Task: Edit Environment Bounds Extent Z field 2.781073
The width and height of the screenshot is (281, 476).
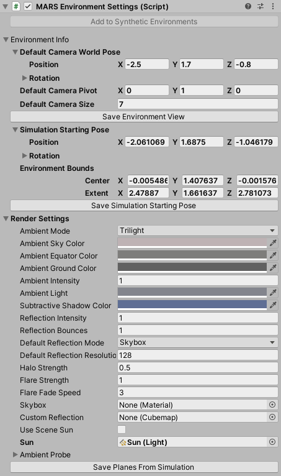Action: click(257, 193)
